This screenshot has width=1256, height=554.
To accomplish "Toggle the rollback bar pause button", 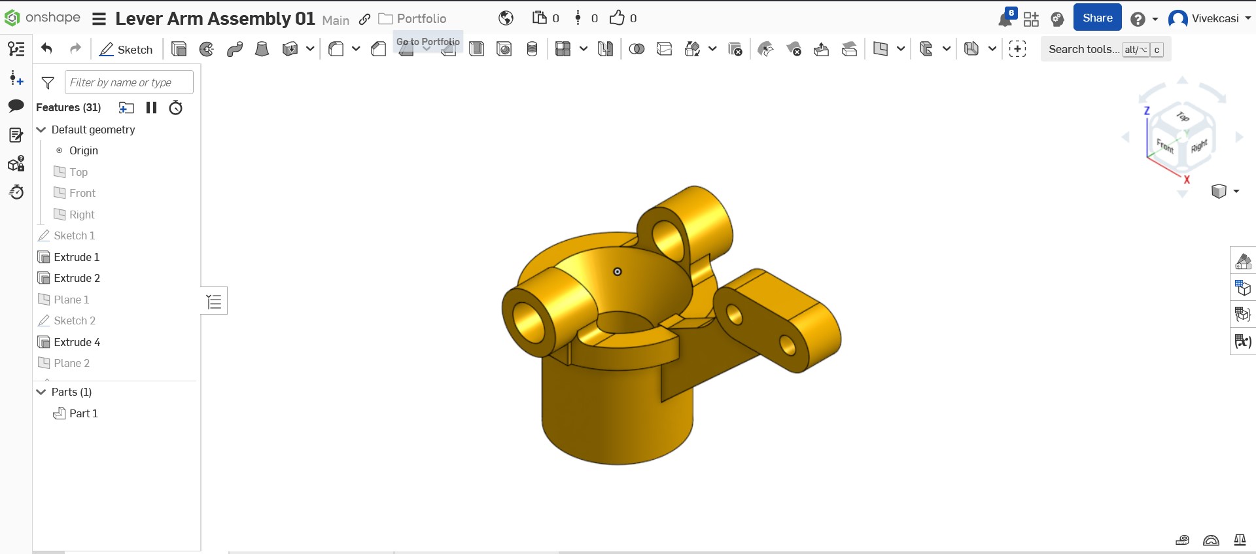I will click(151, 108).
